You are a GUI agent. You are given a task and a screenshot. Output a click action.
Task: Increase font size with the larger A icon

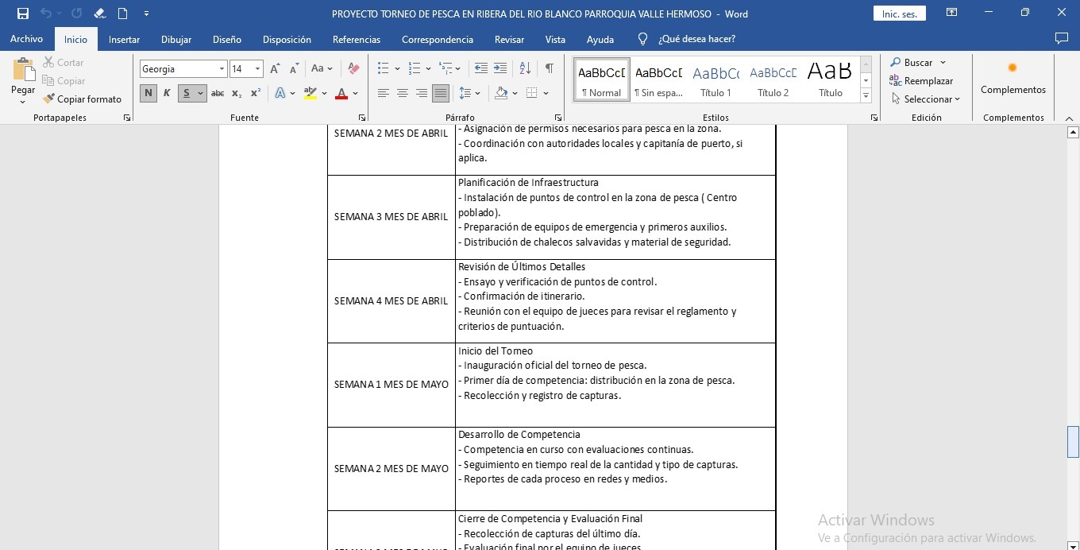[x=275, y=69]
